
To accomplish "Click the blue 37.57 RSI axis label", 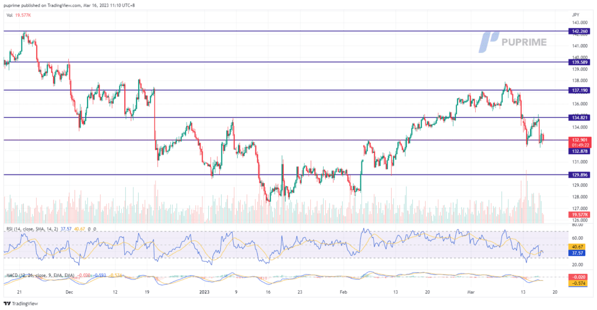I will pos(577,252).
